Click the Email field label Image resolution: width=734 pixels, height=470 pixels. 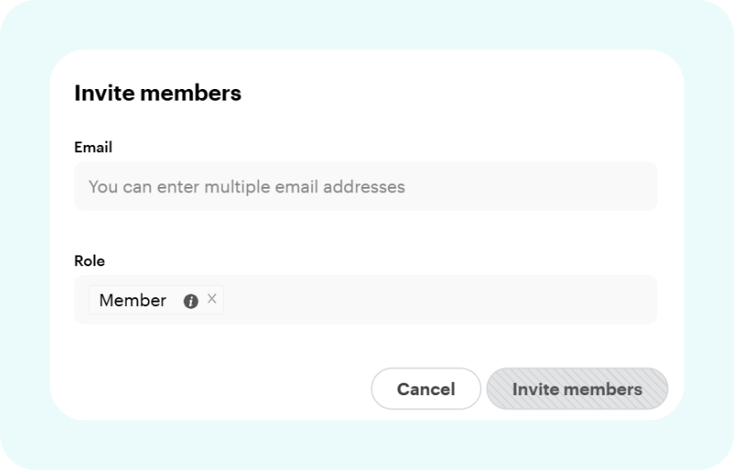93,148
